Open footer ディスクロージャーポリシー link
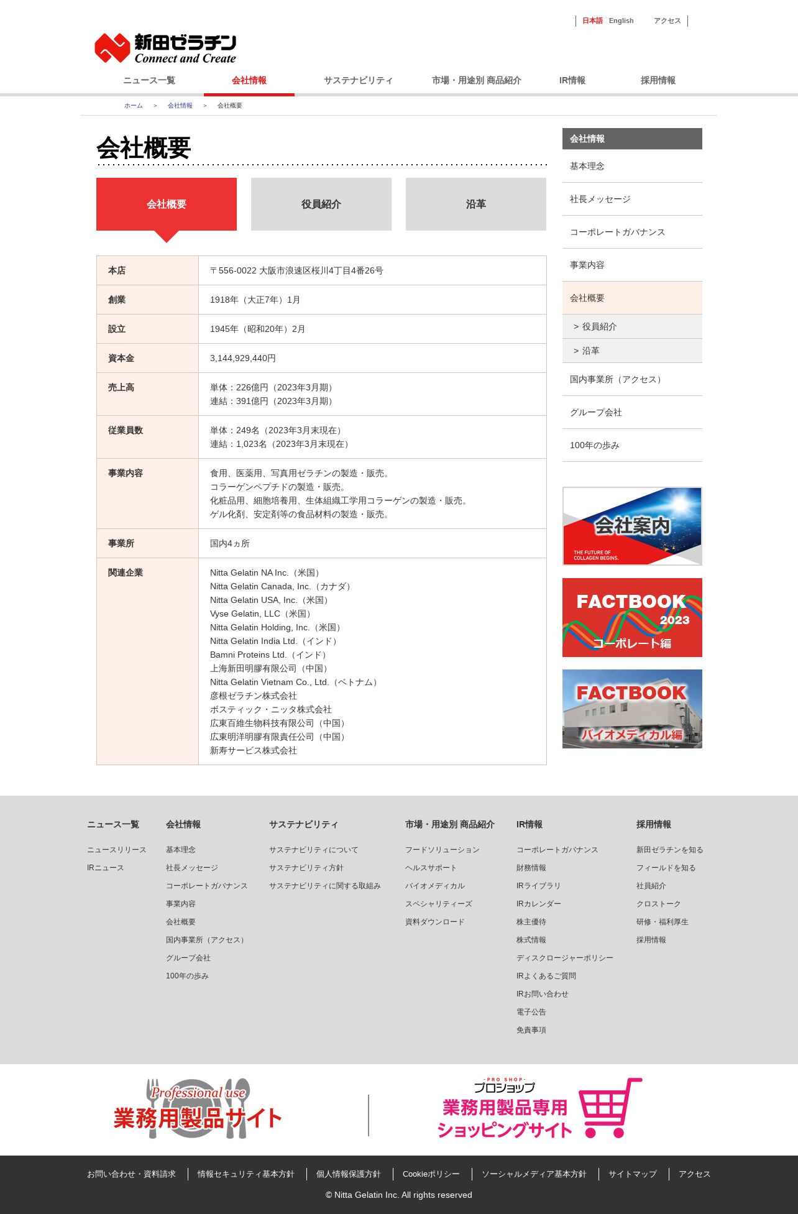This screenshot has height=1214, width=798. (x=564, y=958)
